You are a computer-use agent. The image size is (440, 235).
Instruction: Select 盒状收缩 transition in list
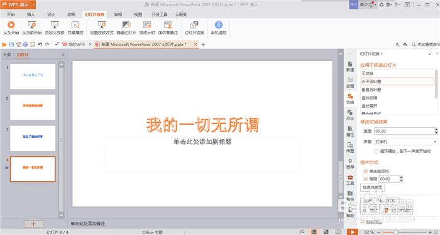pyautogui.click(x=398, y=98)
